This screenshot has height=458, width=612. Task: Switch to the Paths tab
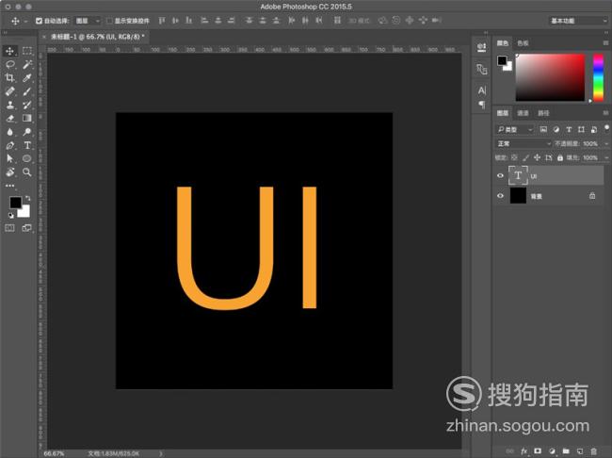click(x=543, y=113)
